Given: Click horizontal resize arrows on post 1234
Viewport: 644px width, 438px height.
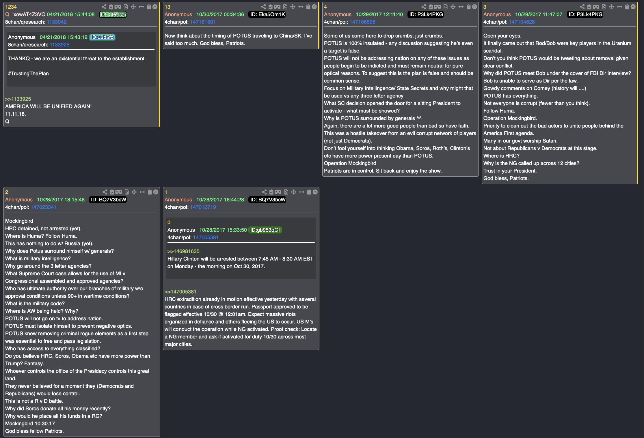Looking at the screenshot, I should pyautogui.click(x=141, y=7).
